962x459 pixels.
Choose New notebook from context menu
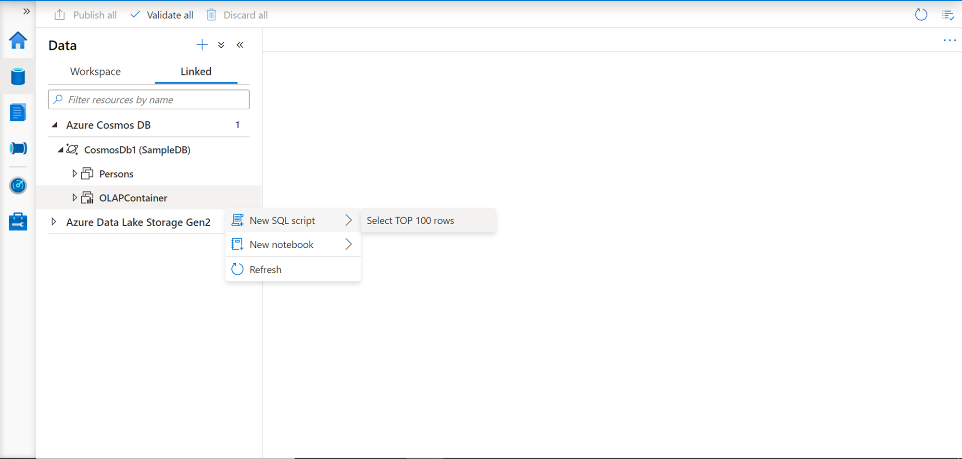click(281, 245)
